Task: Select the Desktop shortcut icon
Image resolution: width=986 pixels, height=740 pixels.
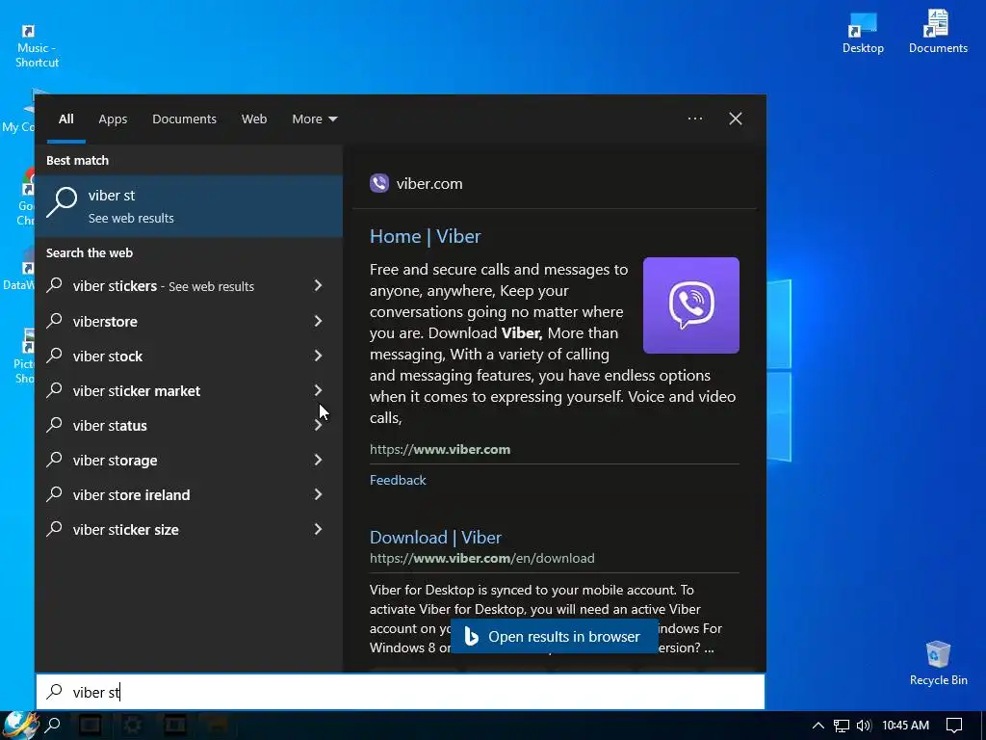Action: click(x=863, y=32)
